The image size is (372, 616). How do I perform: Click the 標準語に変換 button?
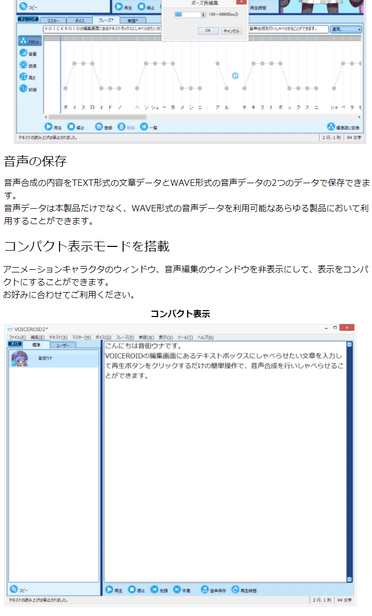343,127
